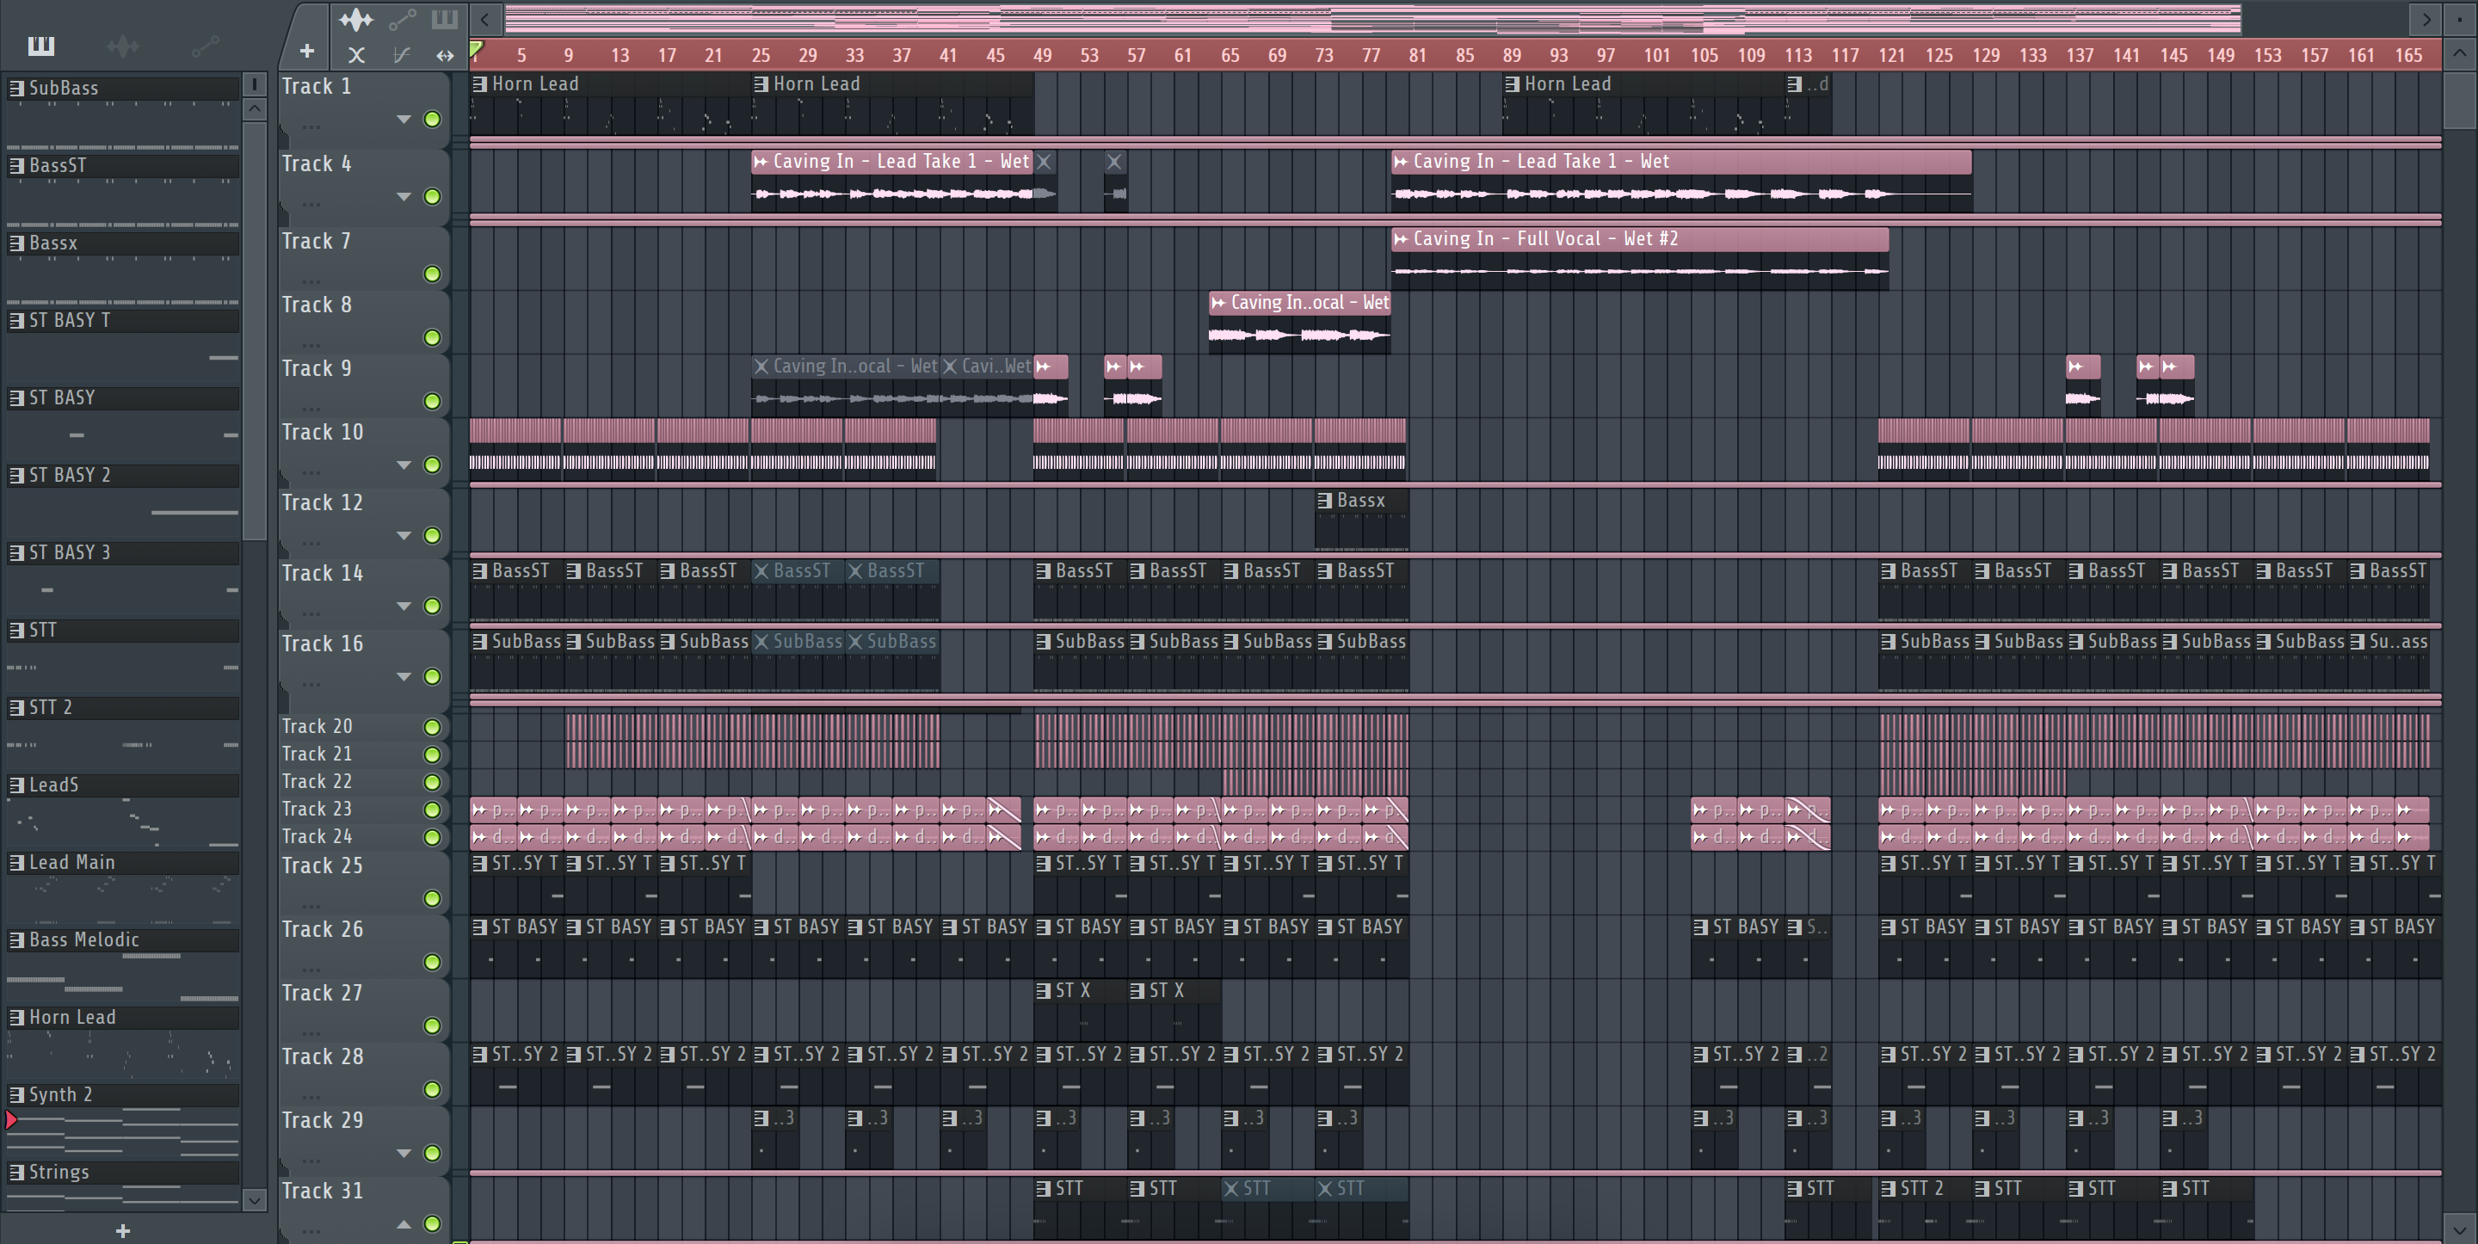2478x1244 pixels.
Task: Click the Bassx clip piano icon on Track 12
Action: [1325, 501]
